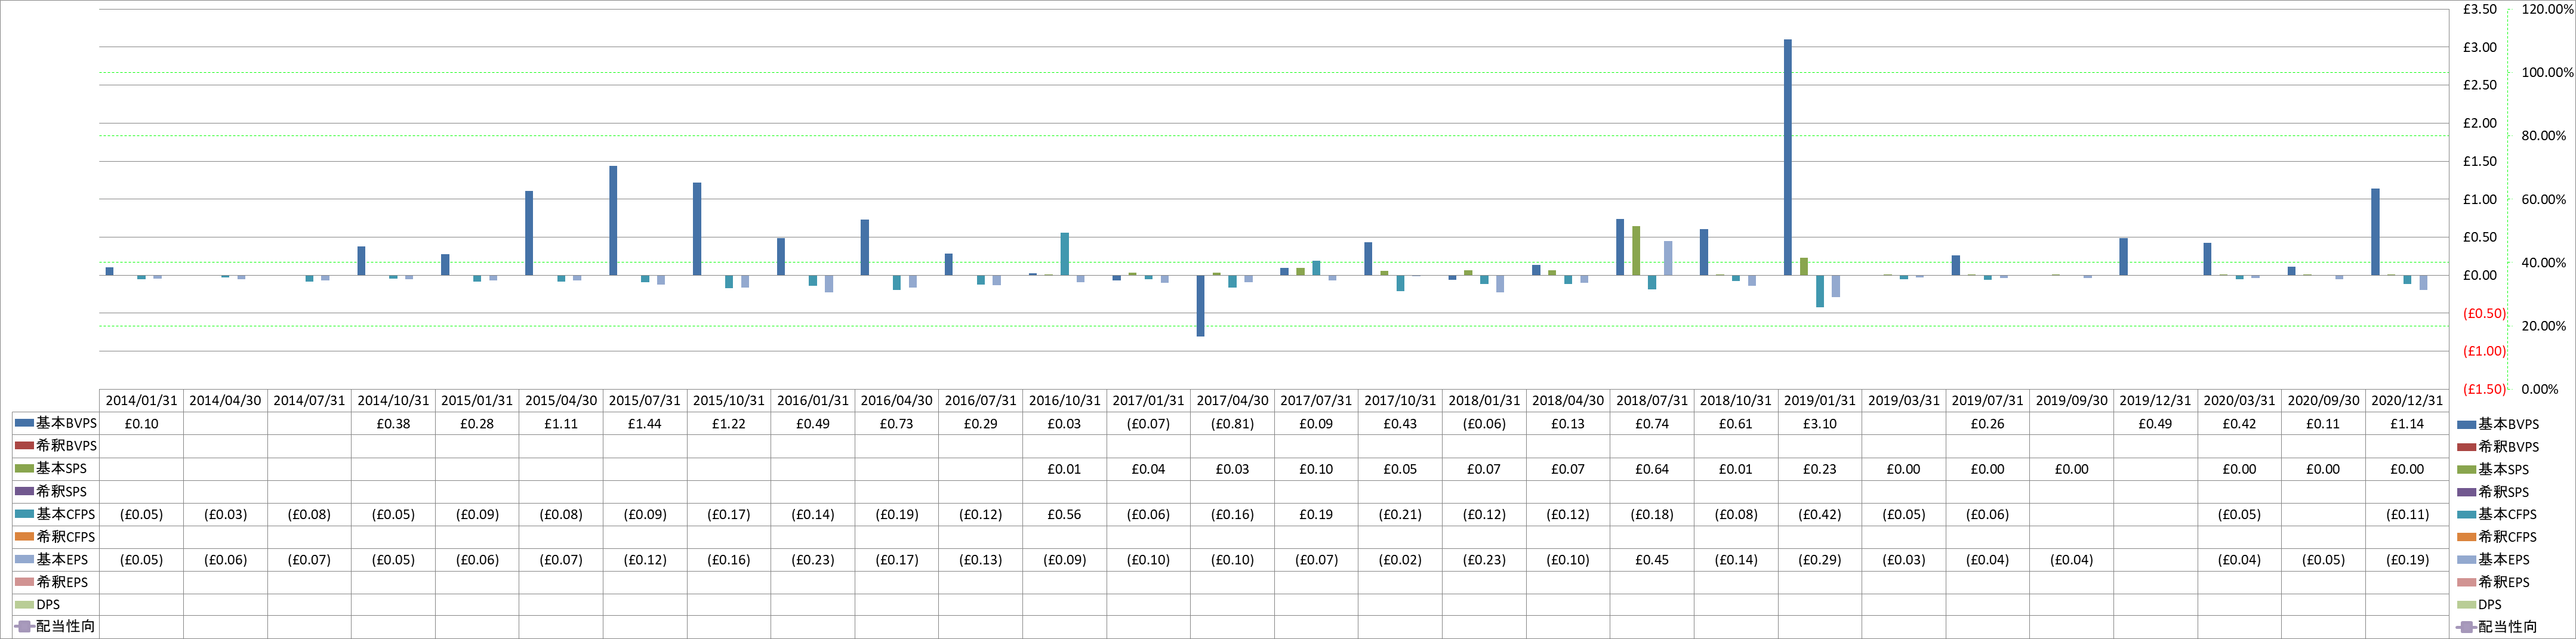Select the (£0.29) 基本EPS cell
This screenshot has width=2576, height=639.
tap(1820, 559)
